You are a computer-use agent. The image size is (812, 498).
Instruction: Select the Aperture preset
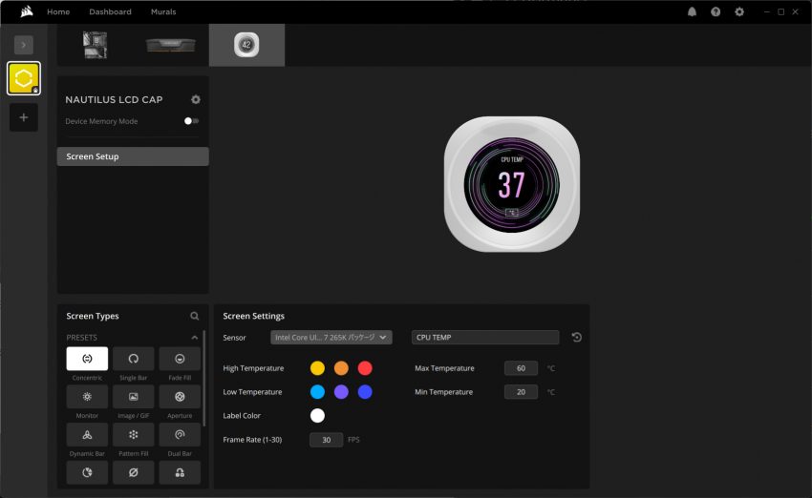(x=180, y=397)
